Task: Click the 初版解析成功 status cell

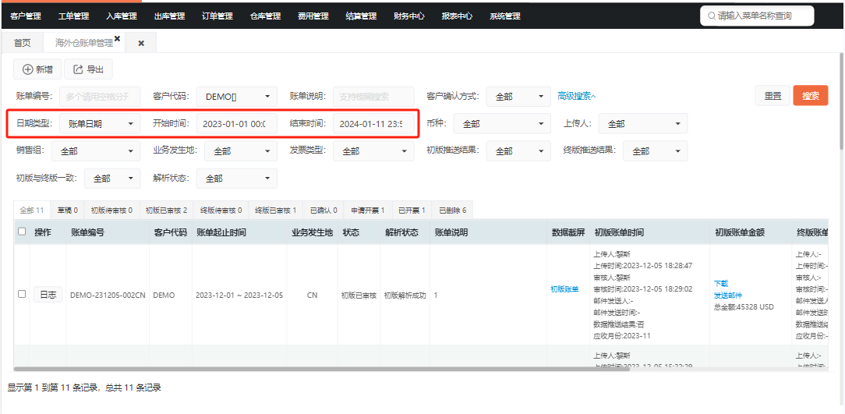Action: tap(405, 295)
